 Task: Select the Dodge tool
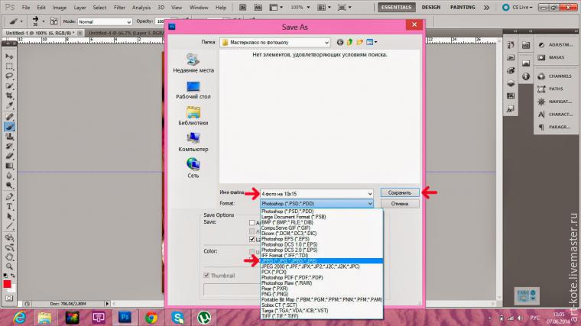pos(9,186)
